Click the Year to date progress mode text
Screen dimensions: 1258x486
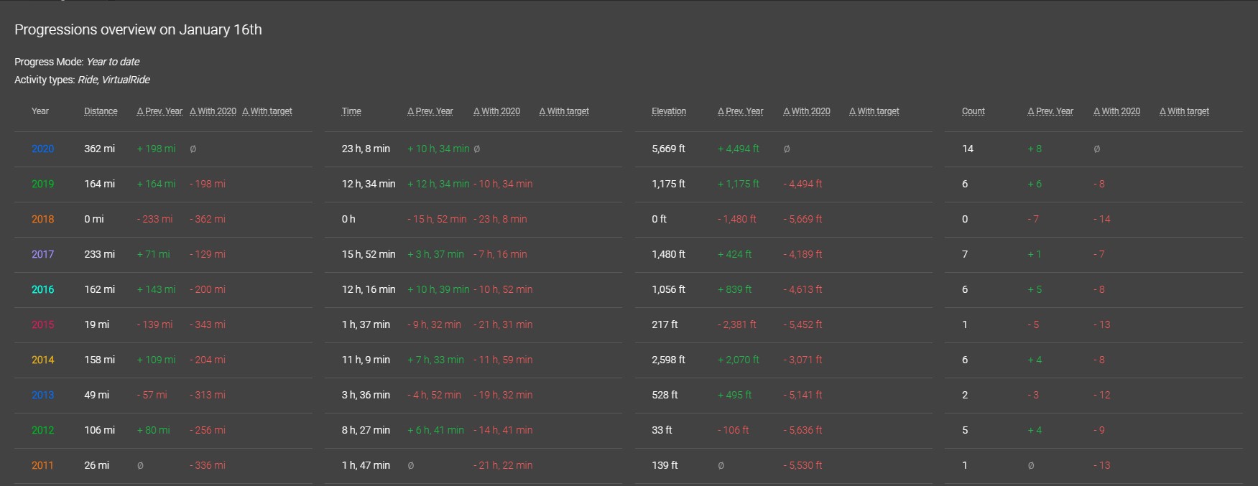(113, 62)
